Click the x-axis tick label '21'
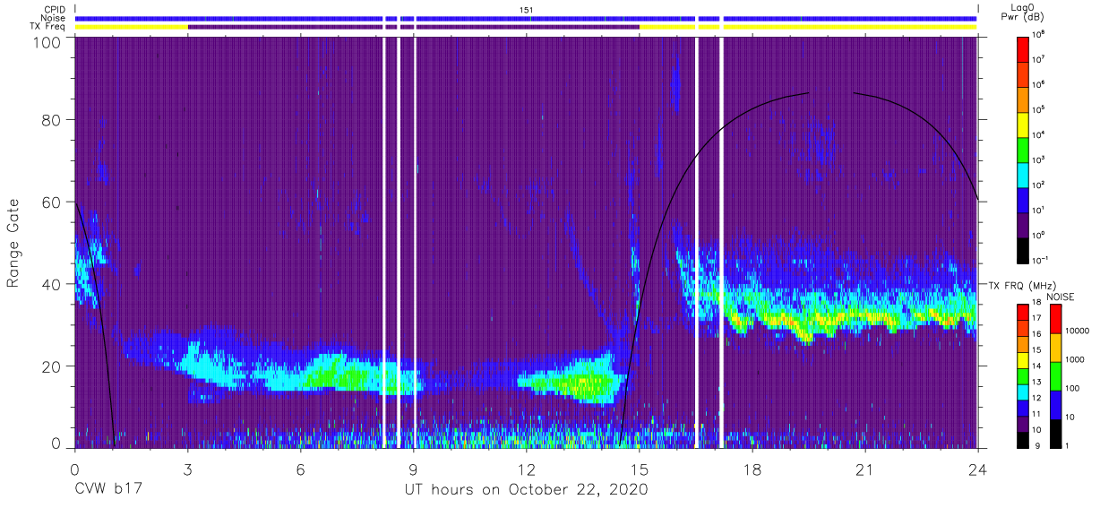 click(x=865, y=469)
